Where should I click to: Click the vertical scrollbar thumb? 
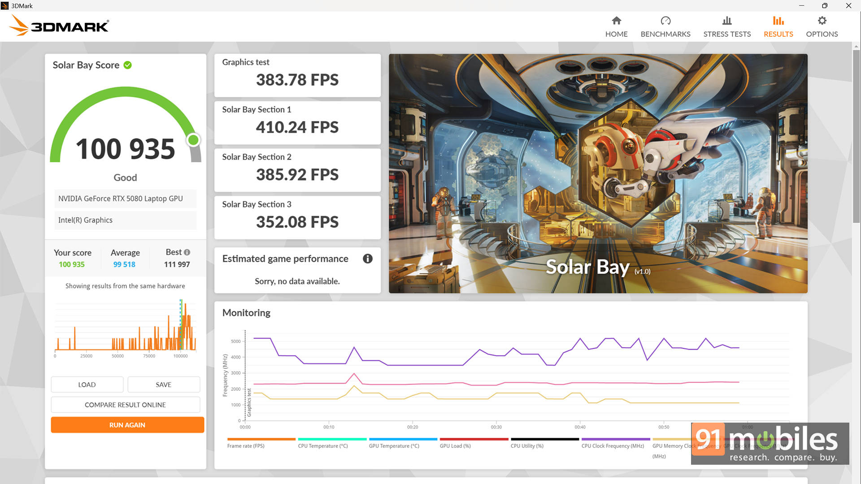[856, 136]
